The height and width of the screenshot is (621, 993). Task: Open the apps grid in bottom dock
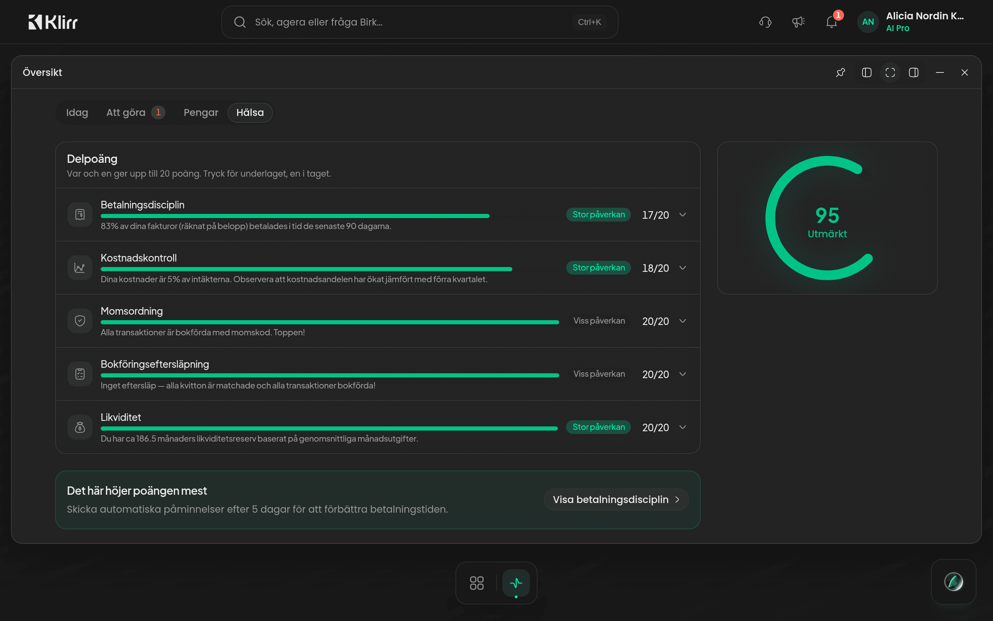pyautogui.click(x=477, y=583)
